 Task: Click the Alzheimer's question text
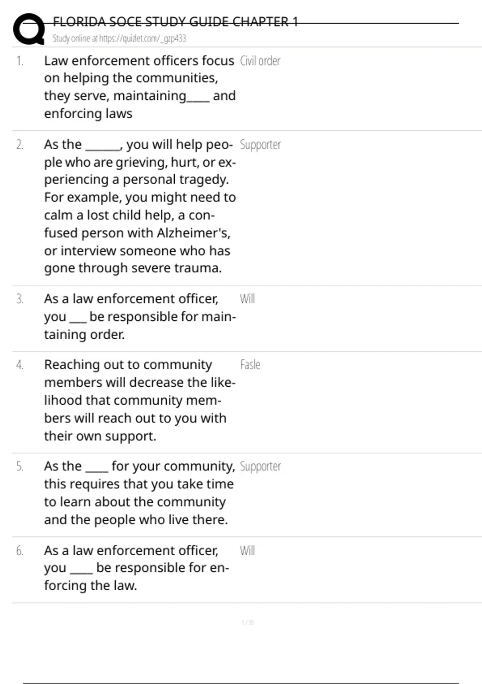[x=140, y=206]
